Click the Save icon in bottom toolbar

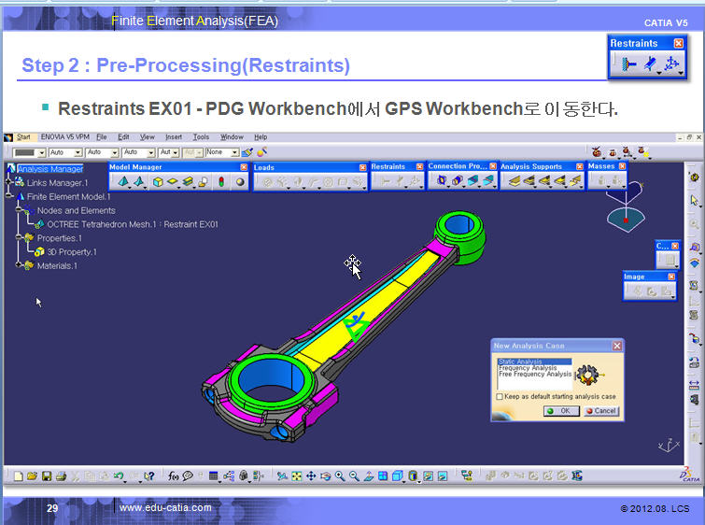(x=46, y=476)
